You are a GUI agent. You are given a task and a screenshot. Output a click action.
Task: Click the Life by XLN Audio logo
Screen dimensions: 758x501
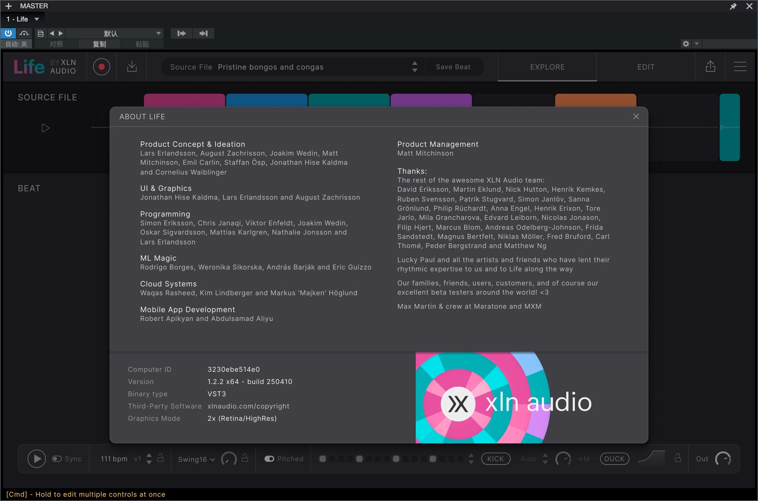point(45,67)
